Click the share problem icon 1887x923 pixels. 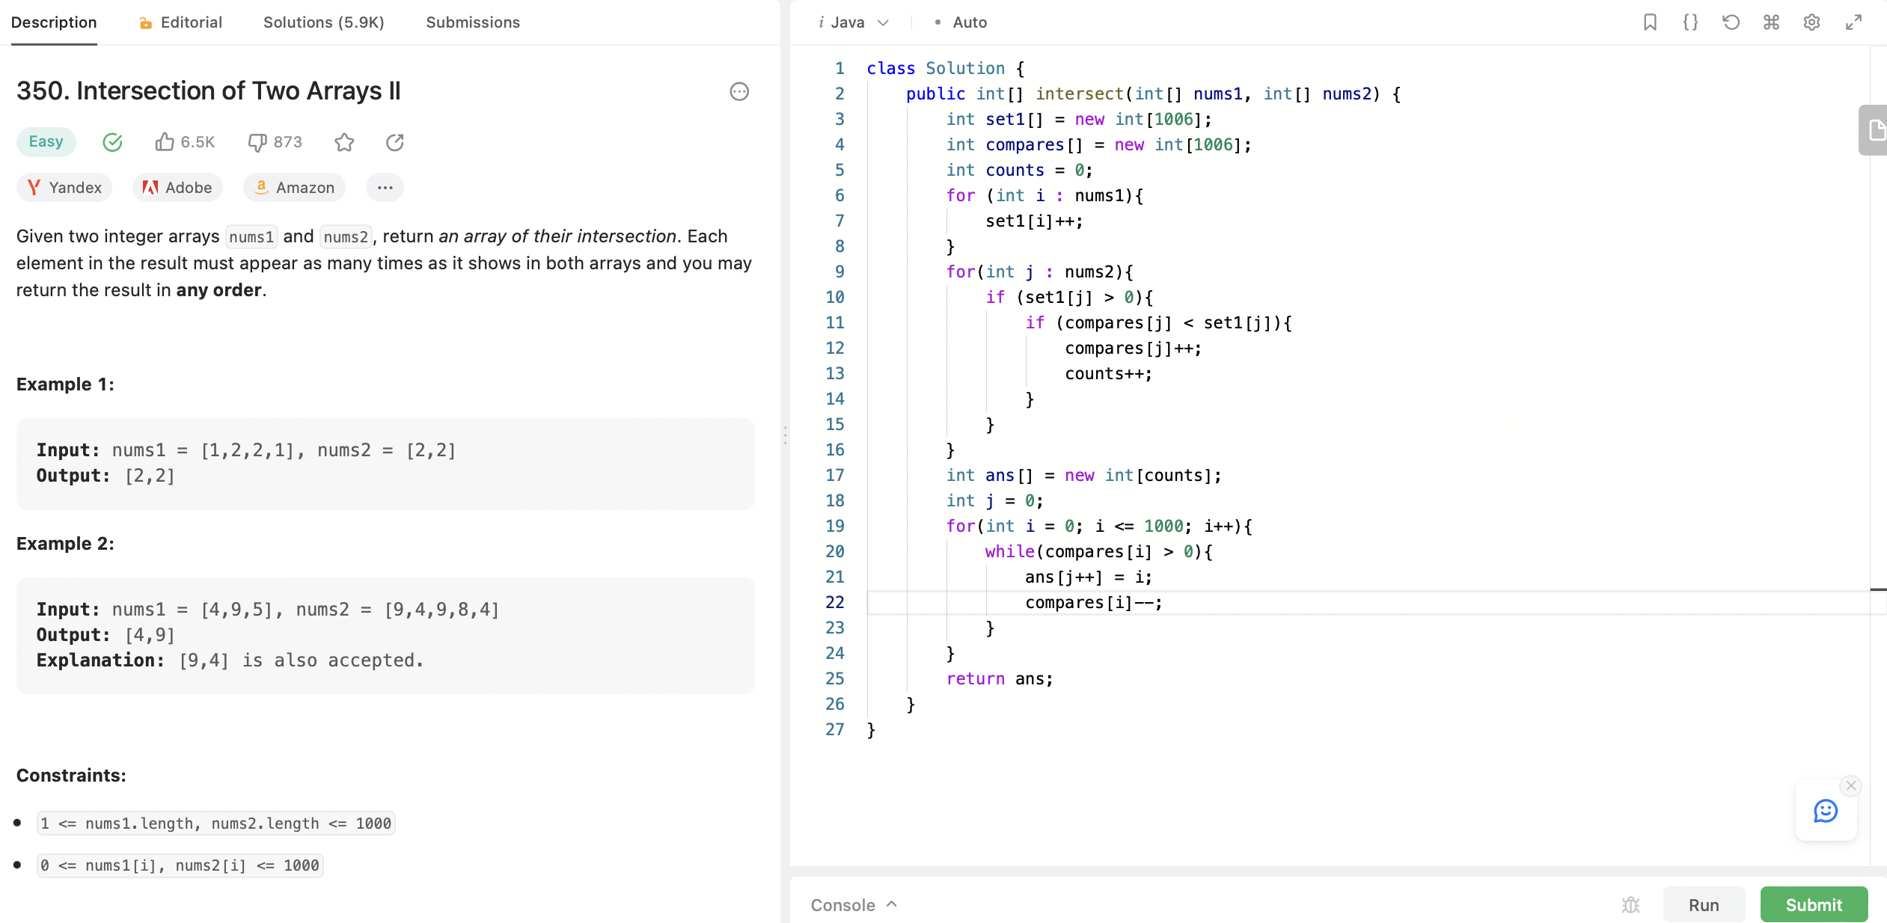[395, 142]
